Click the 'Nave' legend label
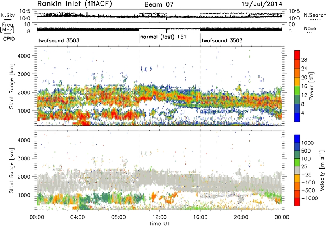This screenshot has width=326, height=226. click(310, 29)
